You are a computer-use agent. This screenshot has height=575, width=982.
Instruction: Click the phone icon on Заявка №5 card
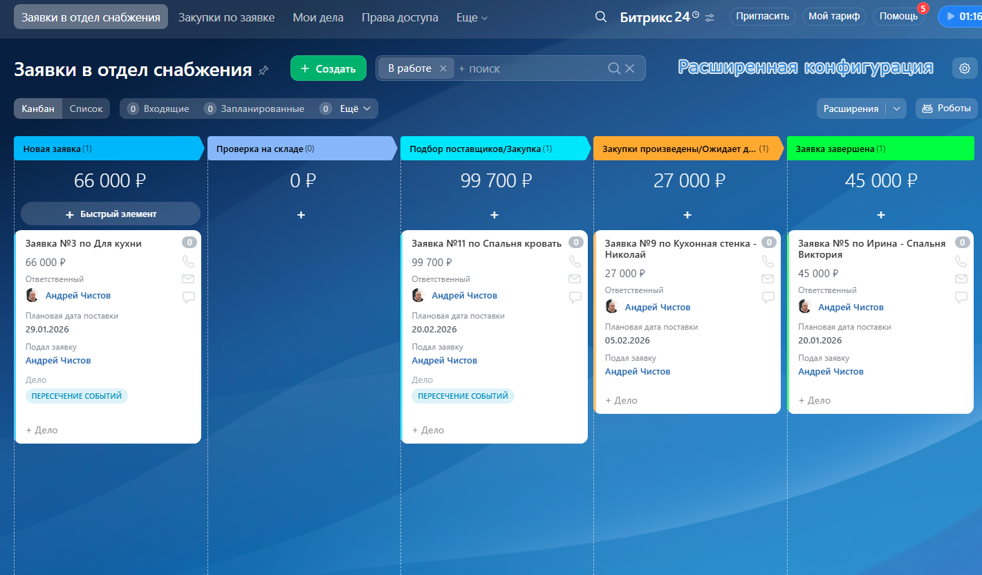coord(961,261)
